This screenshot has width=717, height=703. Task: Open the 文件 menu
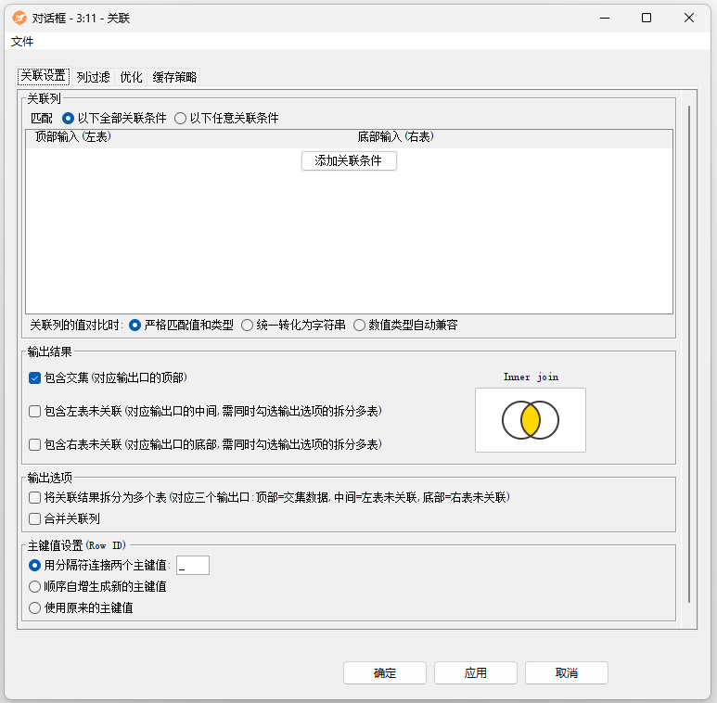click(x=22, y=42)
